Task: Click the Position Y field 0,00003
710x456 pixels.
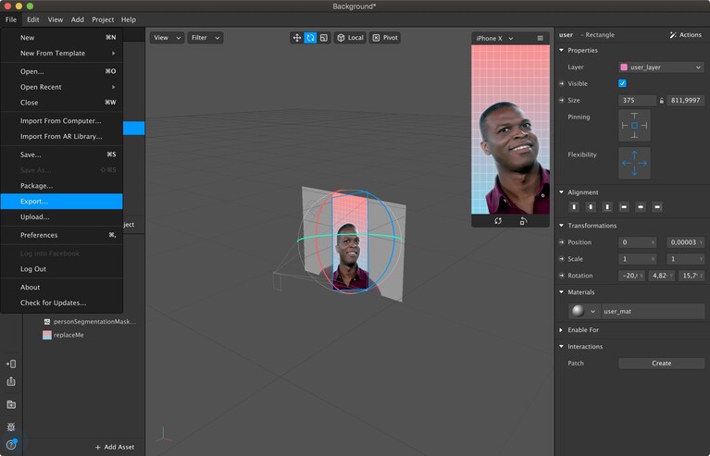Action: click(685, 242)
